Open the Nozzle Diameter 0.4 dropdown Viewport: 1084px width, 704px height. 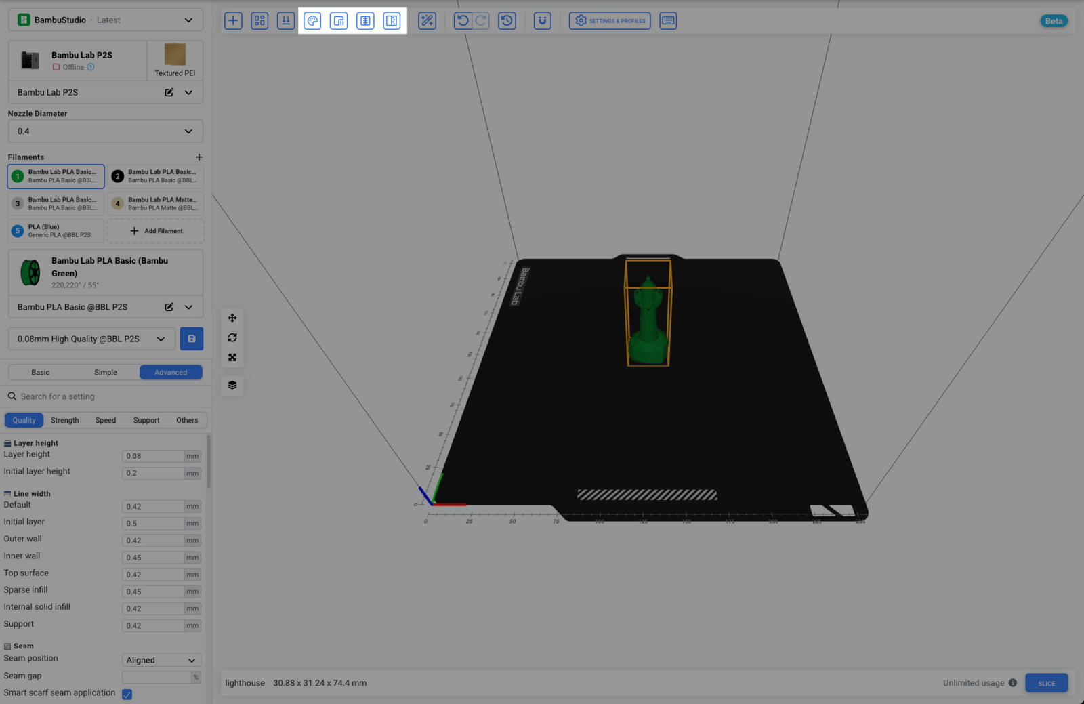pos(106,131)
